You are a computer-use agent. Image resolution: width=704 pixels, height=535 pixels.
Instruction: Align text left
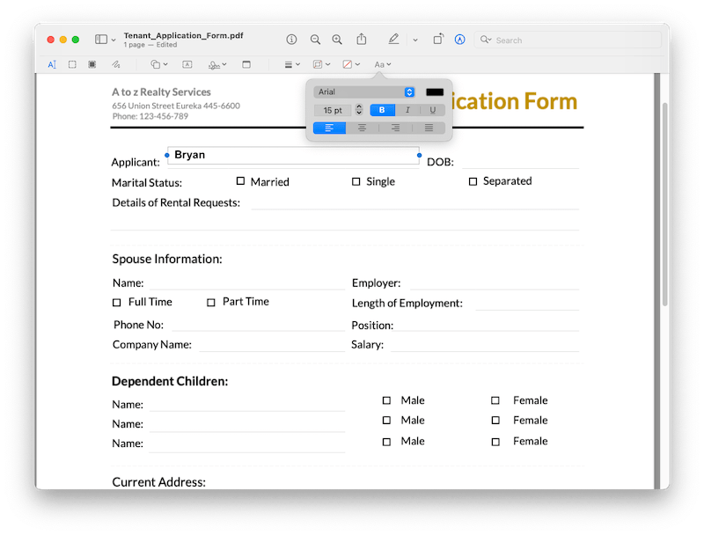click(329, 128)
